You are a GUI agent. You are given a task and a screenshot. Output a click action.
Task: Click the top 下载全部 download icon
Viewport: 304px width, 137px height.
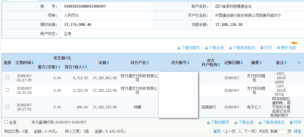point(207,48)
